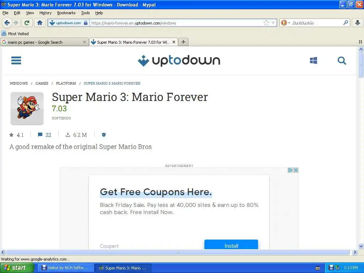This screenshot has width=364, height=273.
Task: Open the Edit menu
Action: click(17, 13)
